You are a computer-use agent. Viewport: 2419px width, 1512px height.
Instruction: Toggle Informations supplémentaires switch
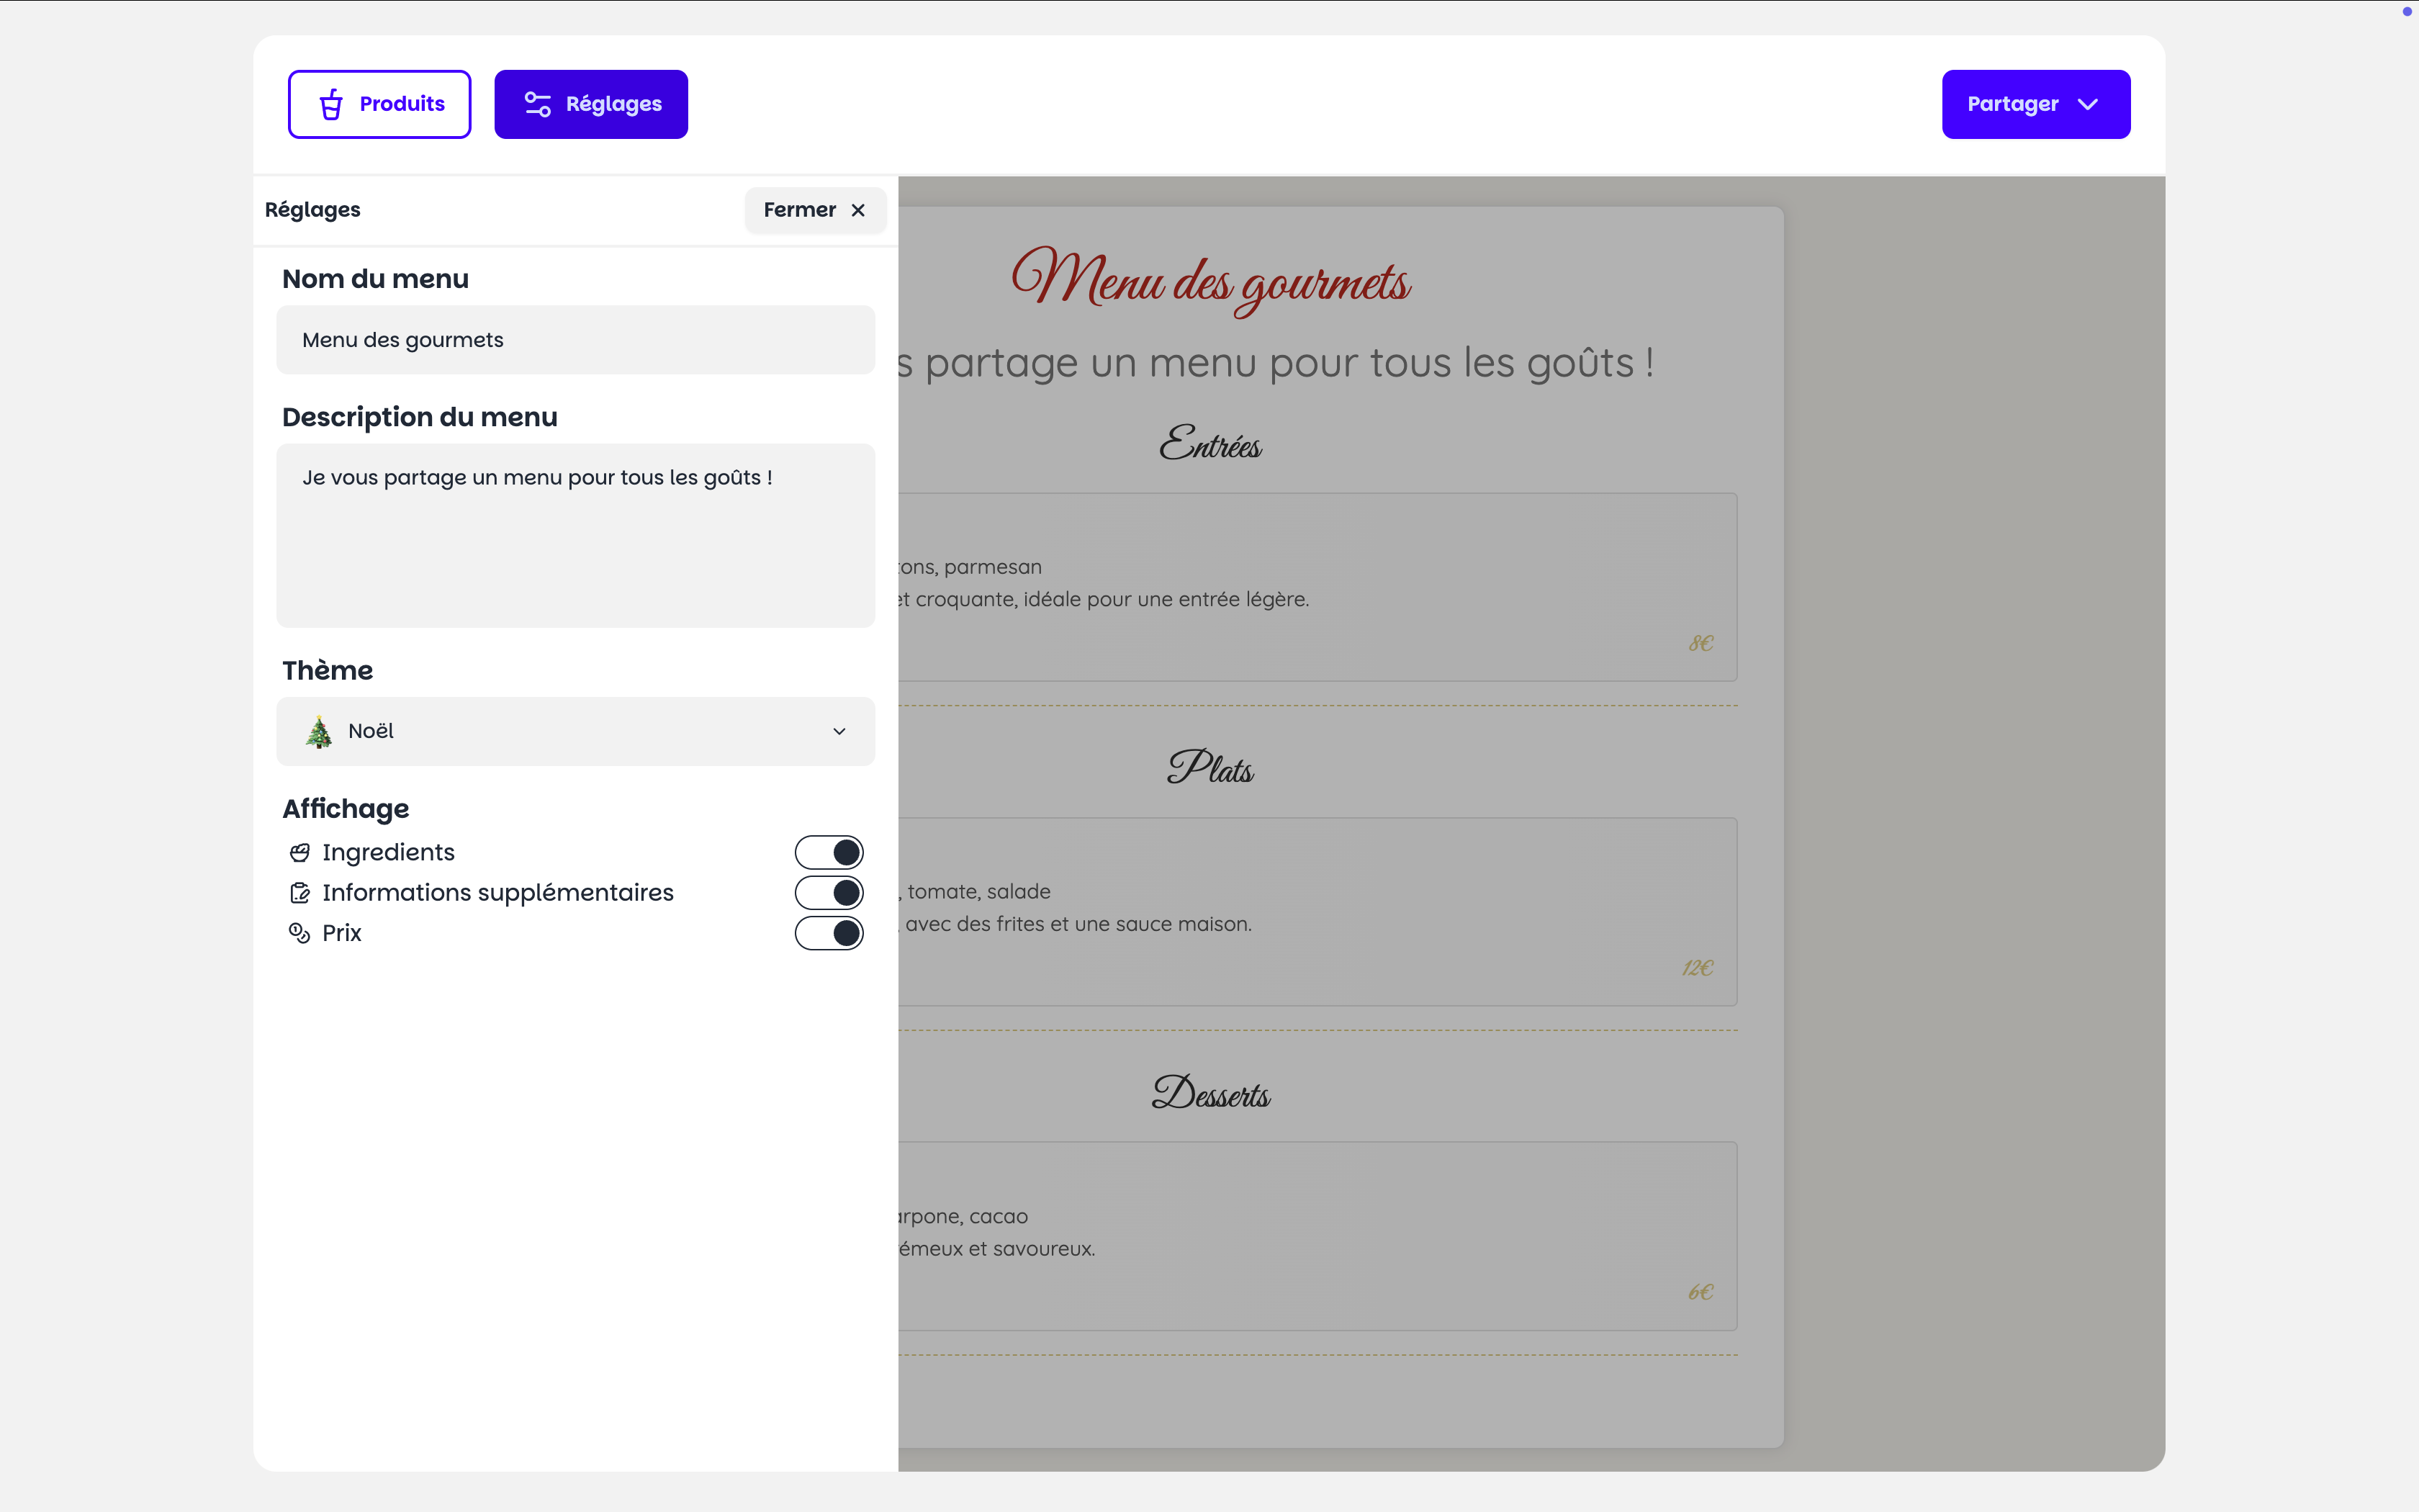coord(829,892)
